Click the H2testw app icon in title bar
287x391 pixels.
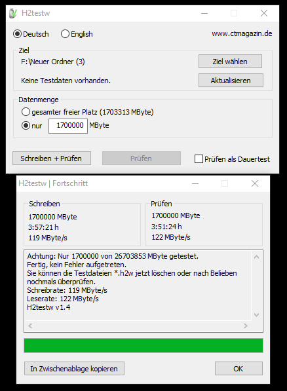point(12,13)
